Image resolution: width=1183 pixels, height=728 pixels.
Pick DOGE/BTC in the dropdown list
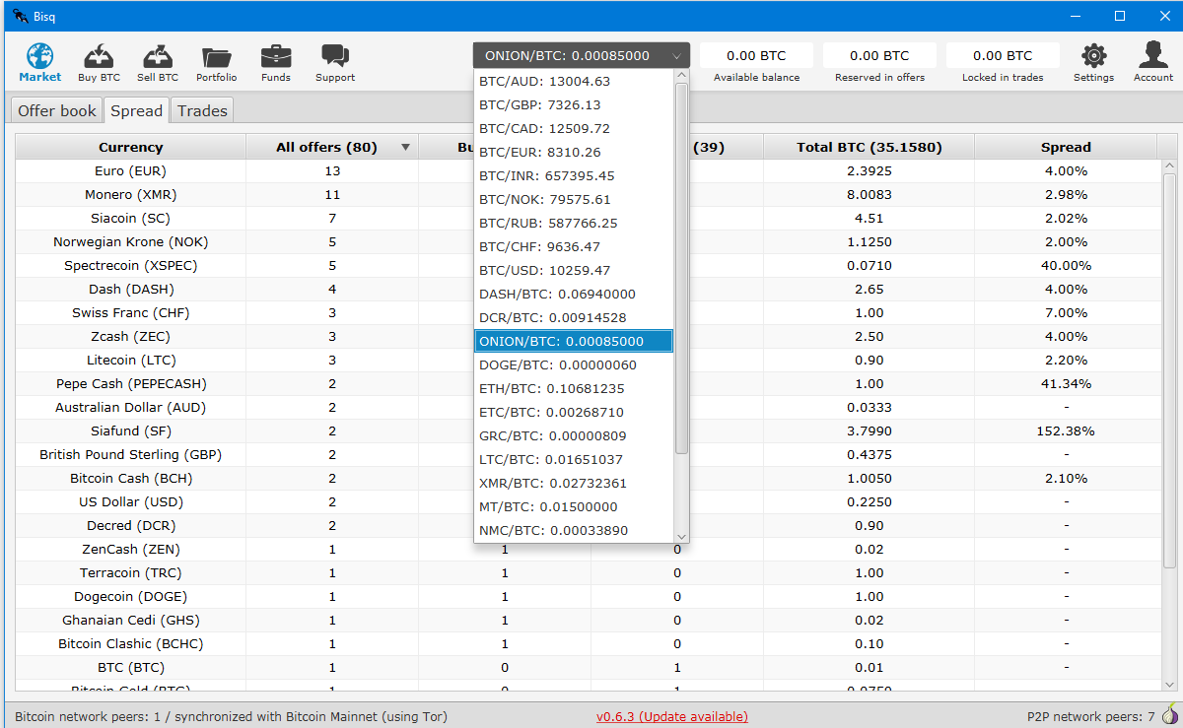tap(574, 364)
